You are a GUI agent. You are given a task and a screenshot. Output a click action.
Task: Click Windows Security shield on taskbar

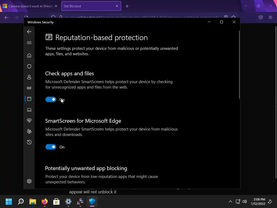pyautogui.click(x=92, y=201)
